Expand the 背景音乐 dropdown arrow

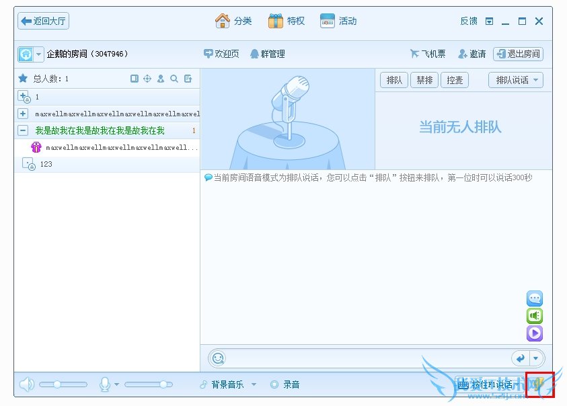pyautogui.click(x=254, y=384)
